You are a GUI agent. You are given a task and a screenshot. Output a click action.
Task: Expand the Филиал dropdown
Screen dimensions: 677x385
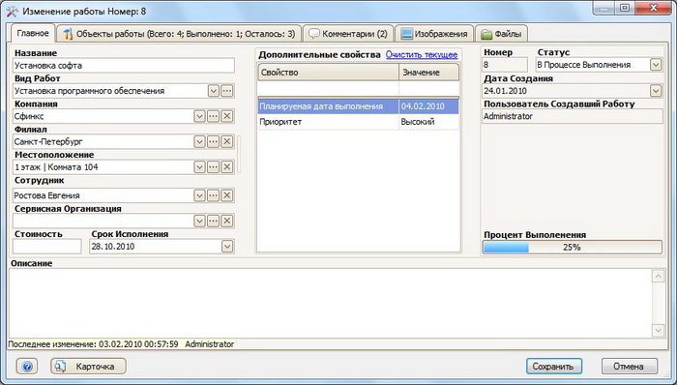click(199, 141)
